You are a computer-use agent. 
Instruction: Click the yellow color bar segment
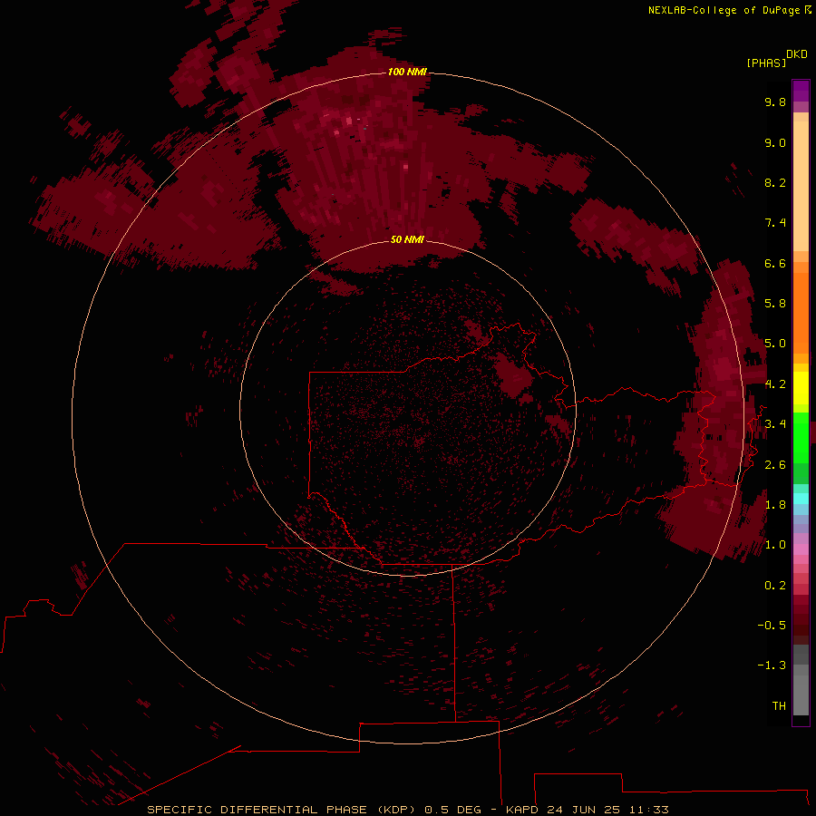click(801, 388)
